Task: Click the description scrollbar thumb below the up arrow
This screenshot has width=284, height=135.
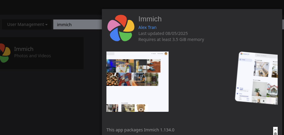Action: coord(275,133)
